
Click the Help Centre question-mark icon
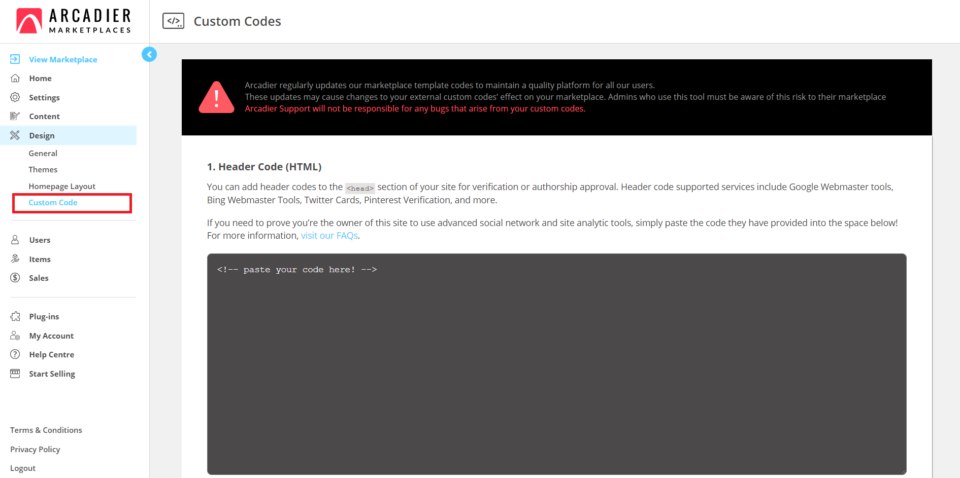[x=15, y=354]
